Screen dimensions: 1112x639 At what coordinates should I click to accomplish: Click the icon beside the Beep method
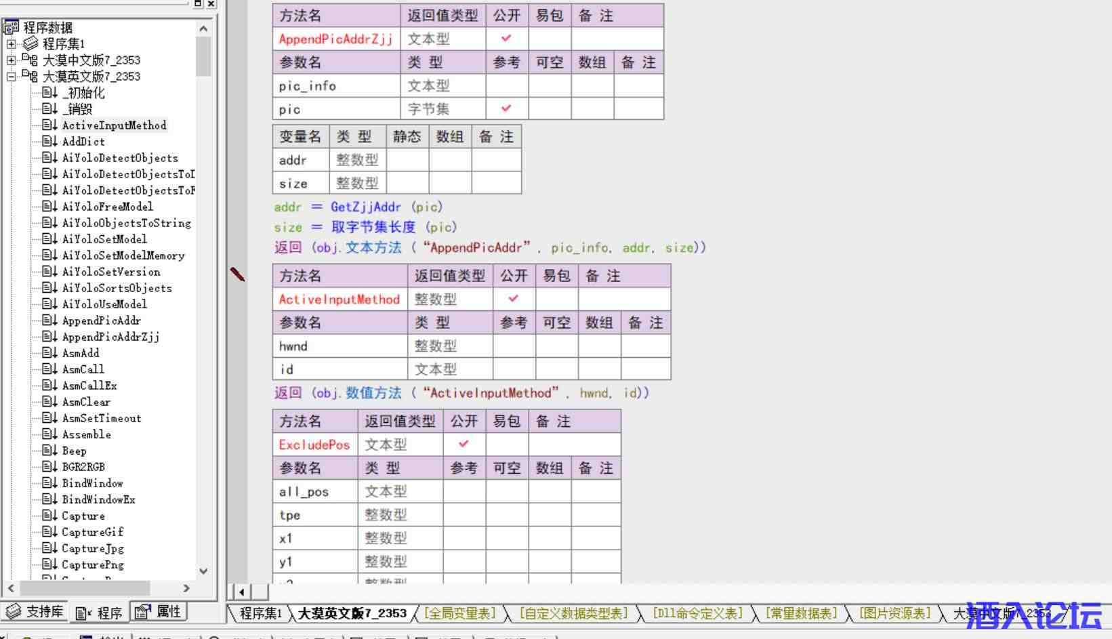pos(49,451)
